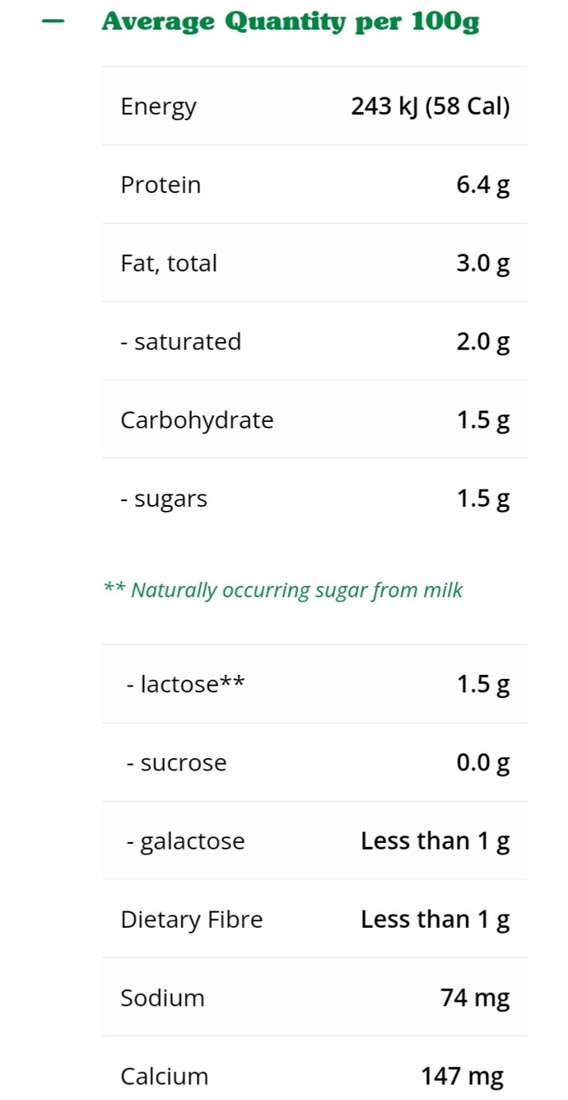Click the sugars row label
568x1100 pixels.
[164, 499]
